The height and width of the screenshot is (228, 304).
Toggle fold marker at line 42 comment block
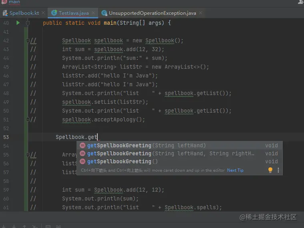pos(28,41)
